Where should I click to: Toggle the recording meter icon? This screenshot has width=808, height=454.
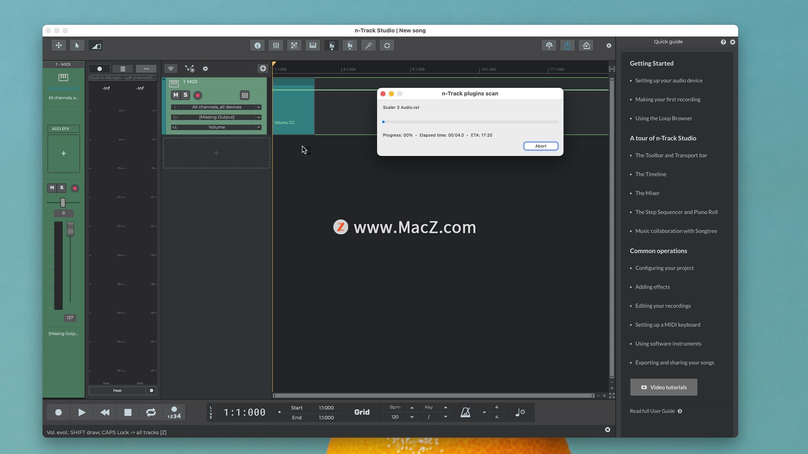332,45
